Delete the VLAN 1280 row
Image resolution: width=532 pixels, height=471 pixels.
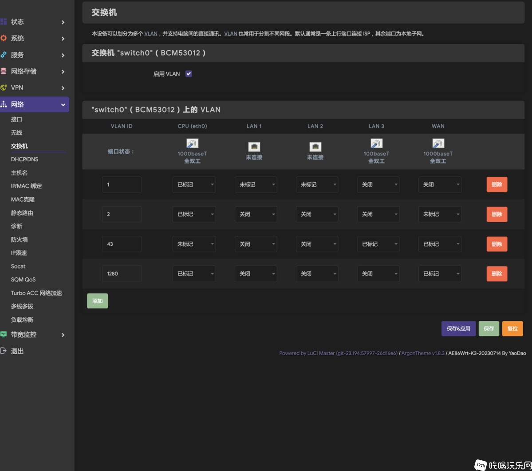pos(497,274)
